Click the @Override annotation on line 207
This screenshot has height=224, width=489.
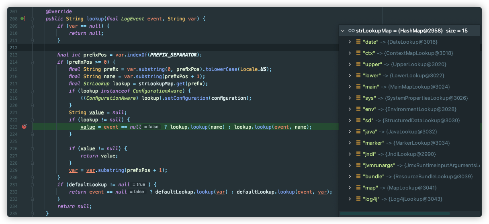click(59, 11)
